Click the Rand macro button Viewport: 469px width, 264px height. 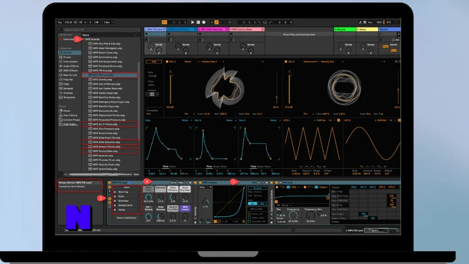click(x=173, y=182)
